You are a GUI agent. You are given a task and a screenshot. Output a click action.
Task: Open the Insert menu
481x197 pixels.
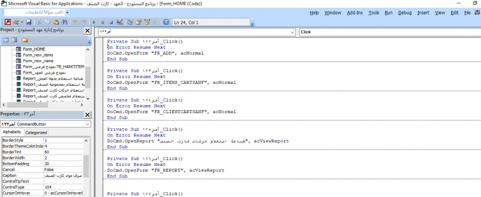click(x=423, y=12)
